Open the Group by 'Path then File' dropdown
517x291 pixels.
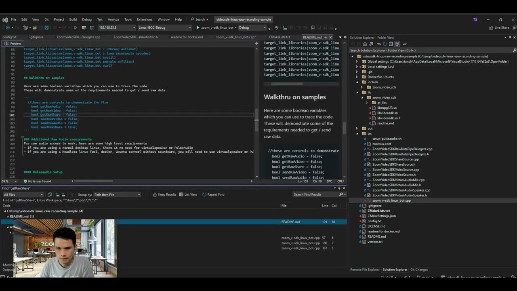[x=117, y=195]
